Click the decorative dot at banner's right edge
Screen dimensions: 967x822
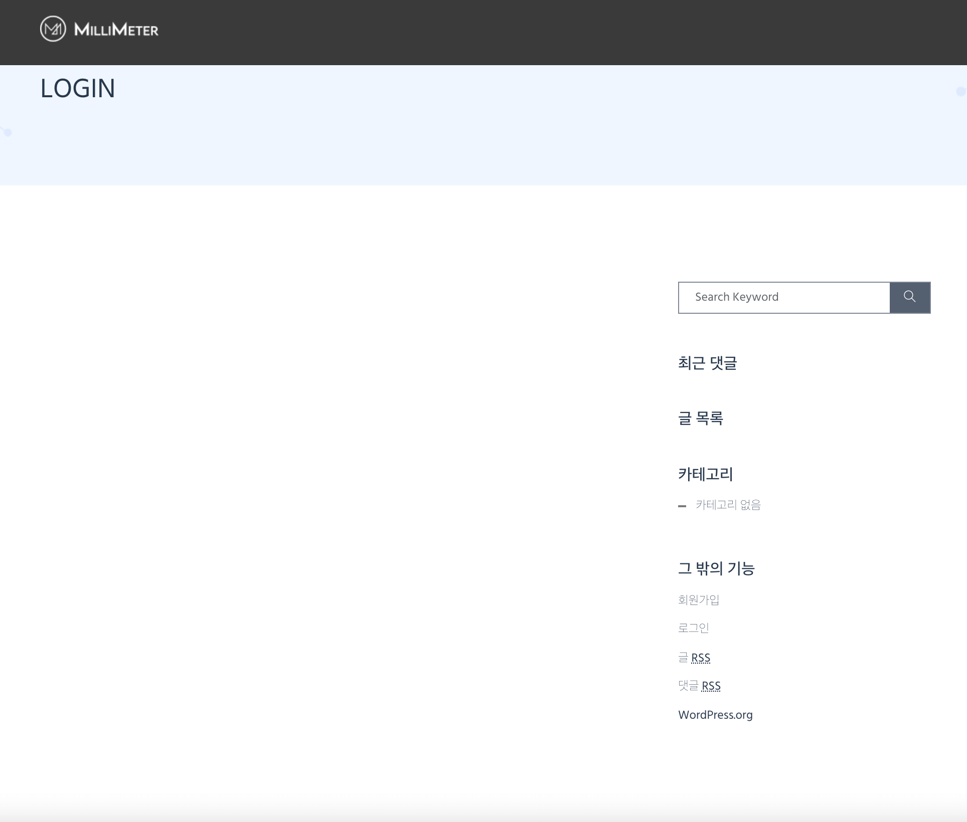961,91
